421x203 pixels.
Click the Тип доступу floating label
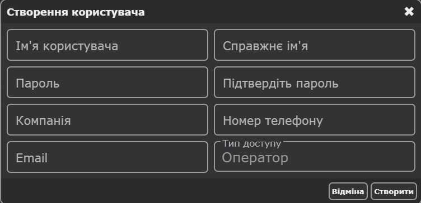point(251,144)
